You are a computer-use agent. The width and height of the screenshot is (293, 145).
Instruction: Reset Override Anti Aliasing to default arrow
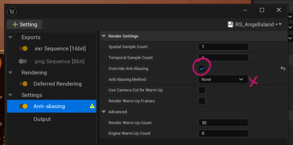pyautogui.click(x=283, y=69)
